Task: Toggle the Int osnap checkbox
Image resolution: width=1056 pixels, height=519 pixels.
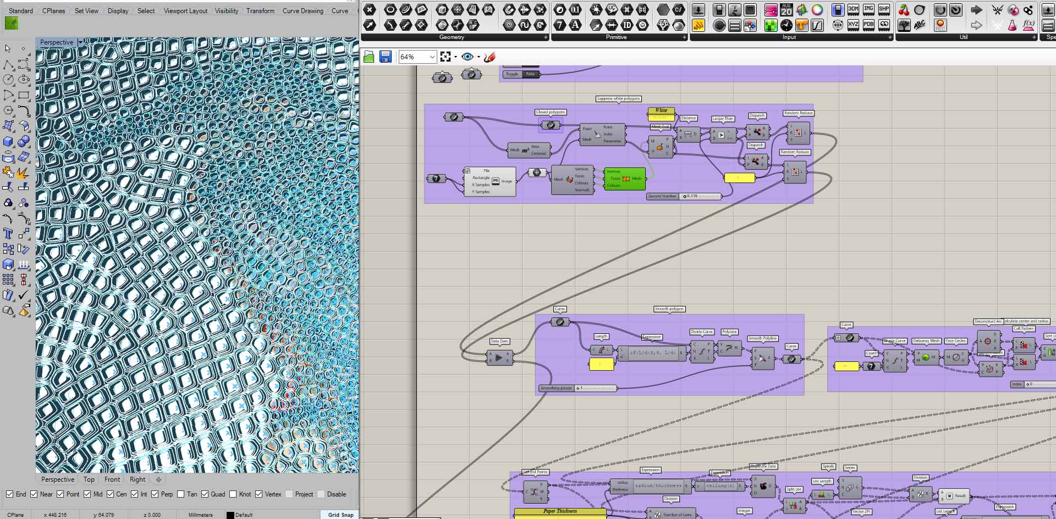Action: click(x=134, y=494)
